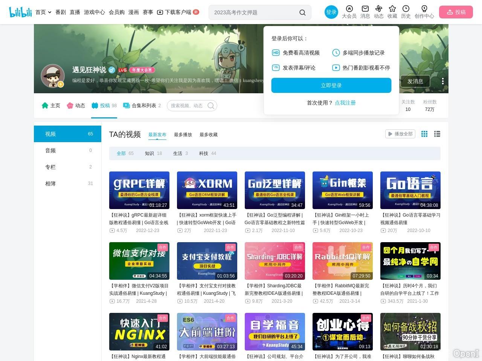Open the 消息 messages icon
482x361 pixels.
click(x=365, y=9)
